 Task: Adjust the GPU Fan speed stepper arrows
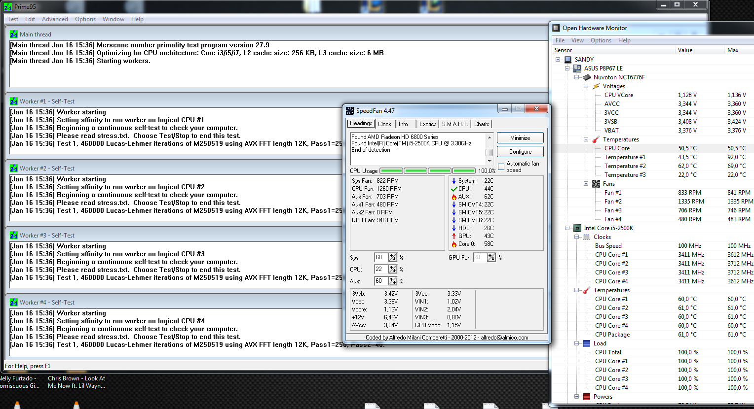point(491,257)
